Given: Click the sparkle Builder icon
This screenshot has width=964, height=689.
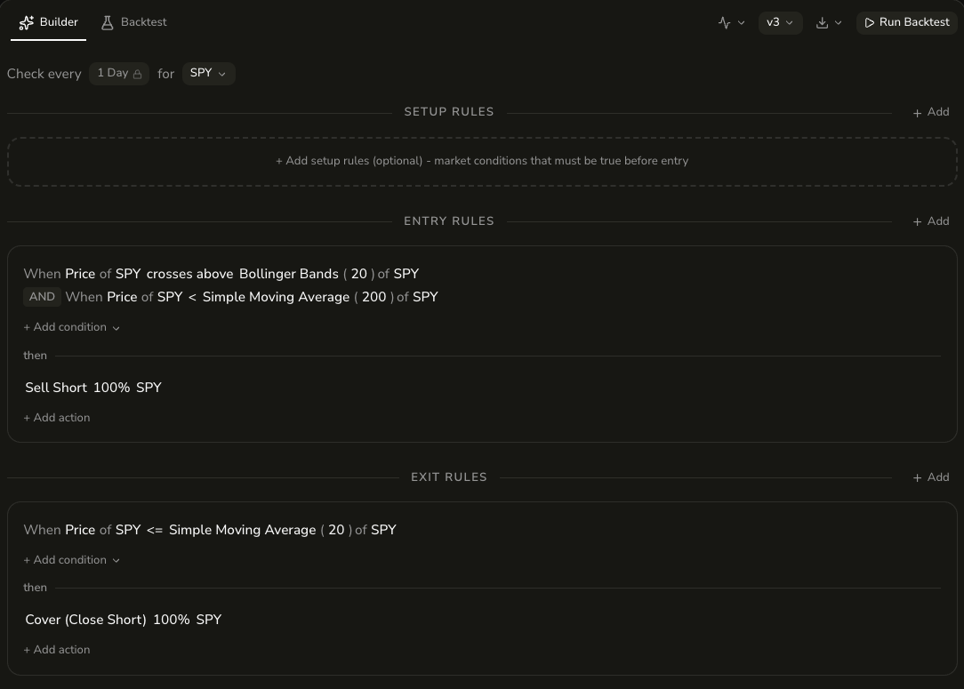Looking at the screenshot, I should [26, 21].
